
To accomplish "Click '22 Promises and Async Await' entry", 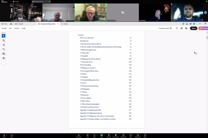I will click(x=90, y=107).
